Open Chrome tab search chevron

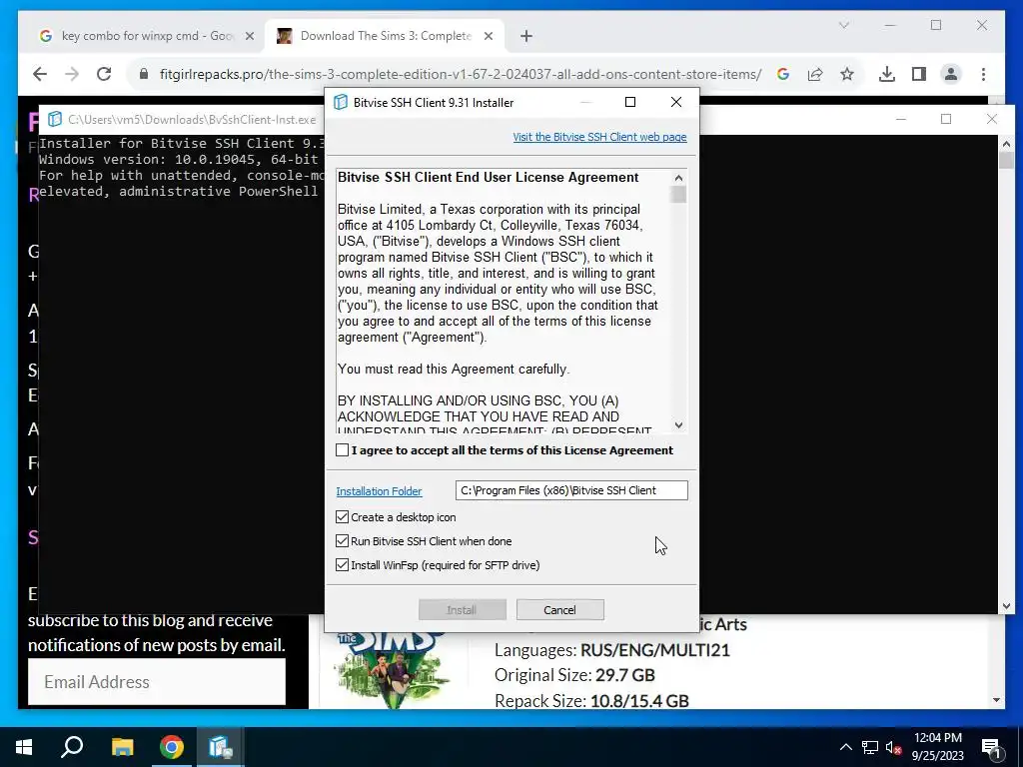[x=843, y=25]
